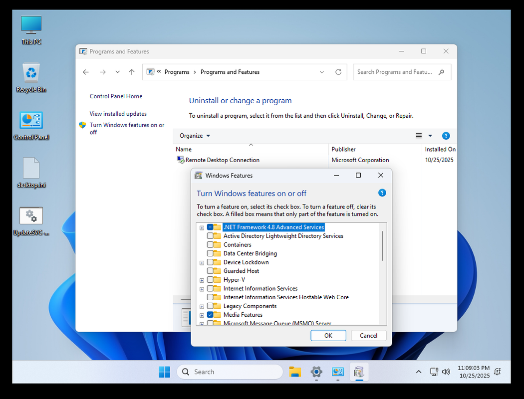Select the Recycle Bin desktop icon
Viewport: 524px width, 399px height.
(31, 77)
